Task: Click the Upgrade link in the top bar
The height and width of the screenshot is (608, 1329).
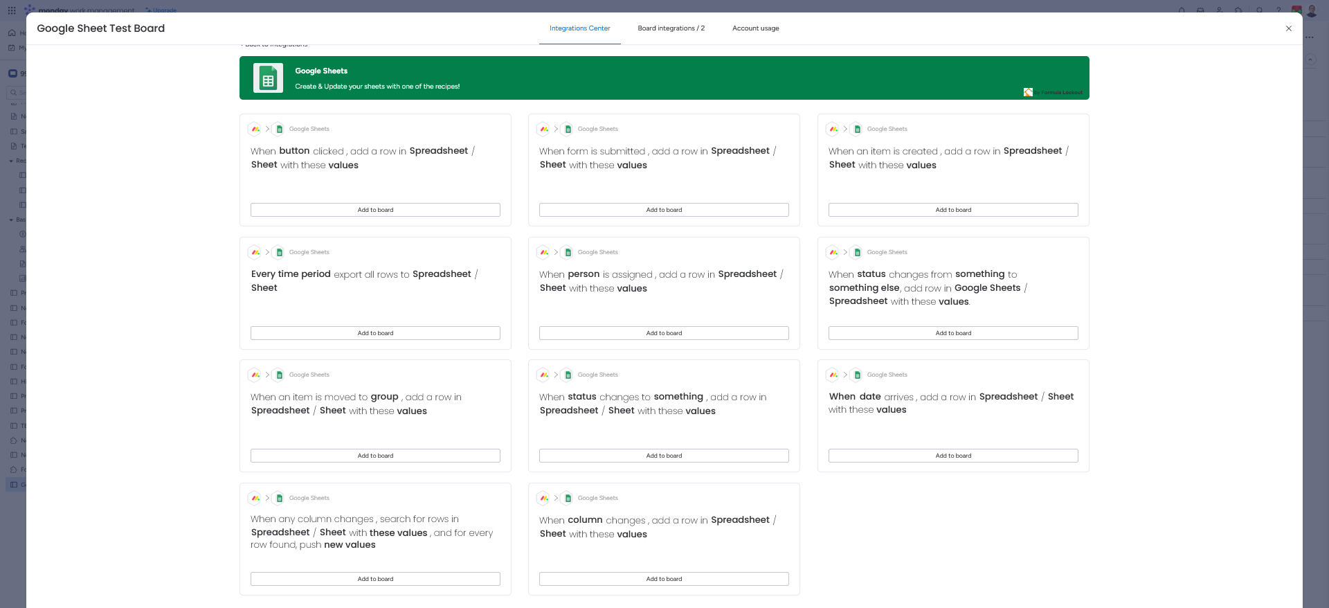Action: (161, 10)
